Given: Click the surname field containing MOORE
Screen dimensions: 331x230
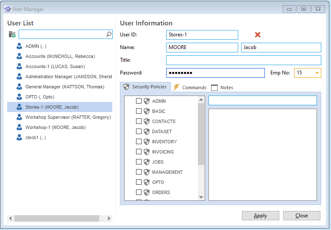Looking at the screenshot, I should click(x=202, y=47).
